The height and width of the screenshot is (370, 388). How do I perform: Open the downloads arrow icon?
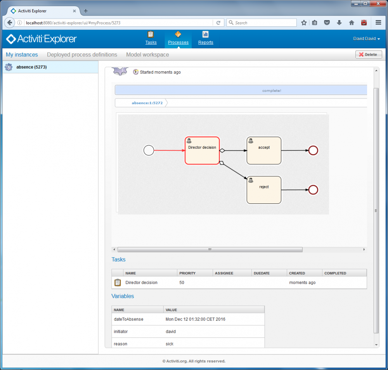point(339,23)
